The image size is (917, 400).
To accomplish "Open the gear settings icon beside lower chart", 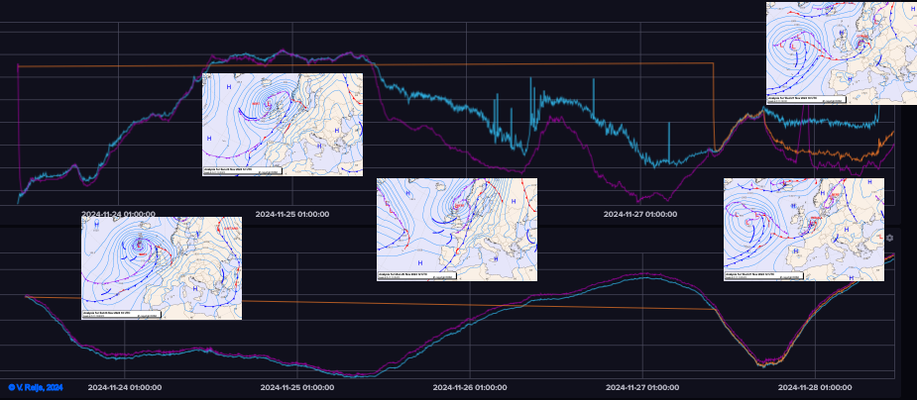I will [x=889, y=238].
